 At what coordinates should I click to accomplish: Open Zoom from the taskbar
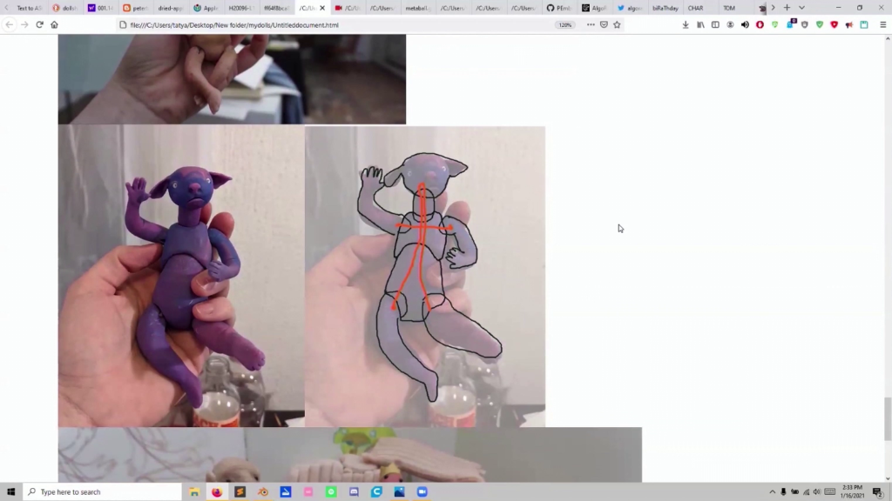(422, 492)
